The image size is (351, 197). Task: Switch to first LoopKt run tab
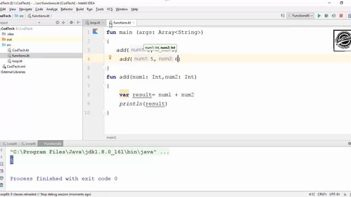[x=10, y=143]
